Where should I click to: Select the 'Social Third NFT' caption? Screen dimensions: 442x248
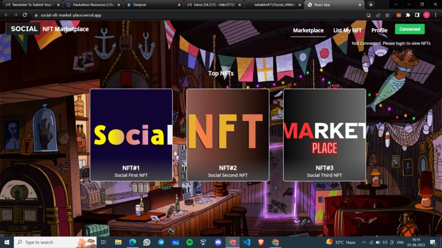(x=325, y=175)
